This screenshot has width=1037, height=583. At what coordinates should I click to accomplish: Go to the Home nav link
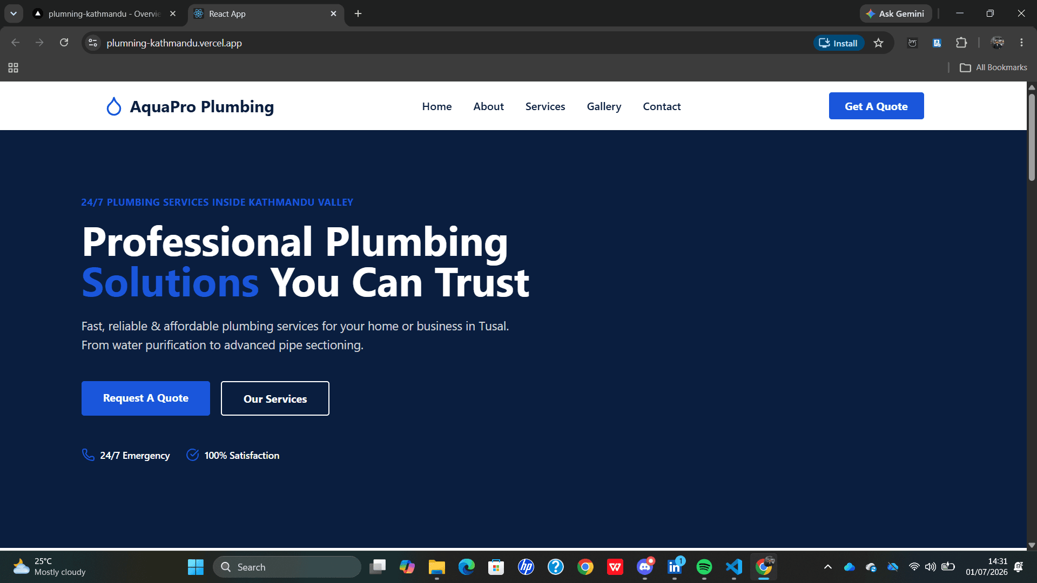tap(437, 106)
